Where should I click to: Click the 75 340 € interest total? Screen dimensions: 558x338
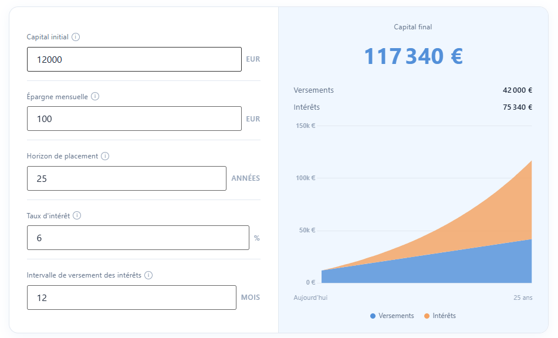[517, 107]
